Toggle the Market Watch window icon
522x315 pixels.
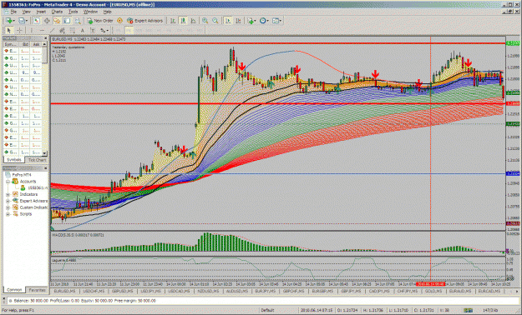36,21
